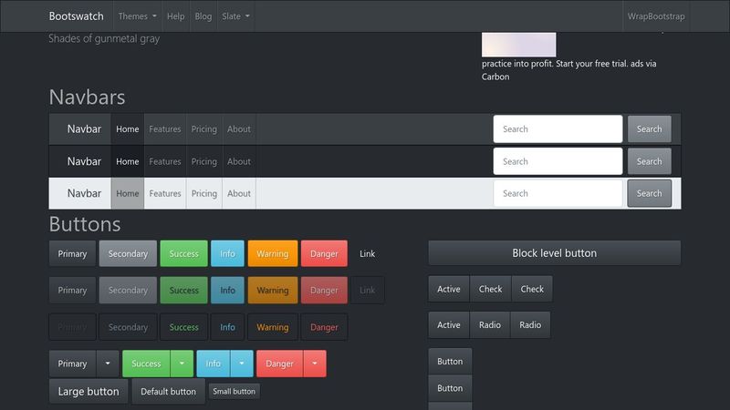Click Navbar brand in the dark navbar
Image resolution: width=730 pixels, height=410 pixels.
(84, 161)
